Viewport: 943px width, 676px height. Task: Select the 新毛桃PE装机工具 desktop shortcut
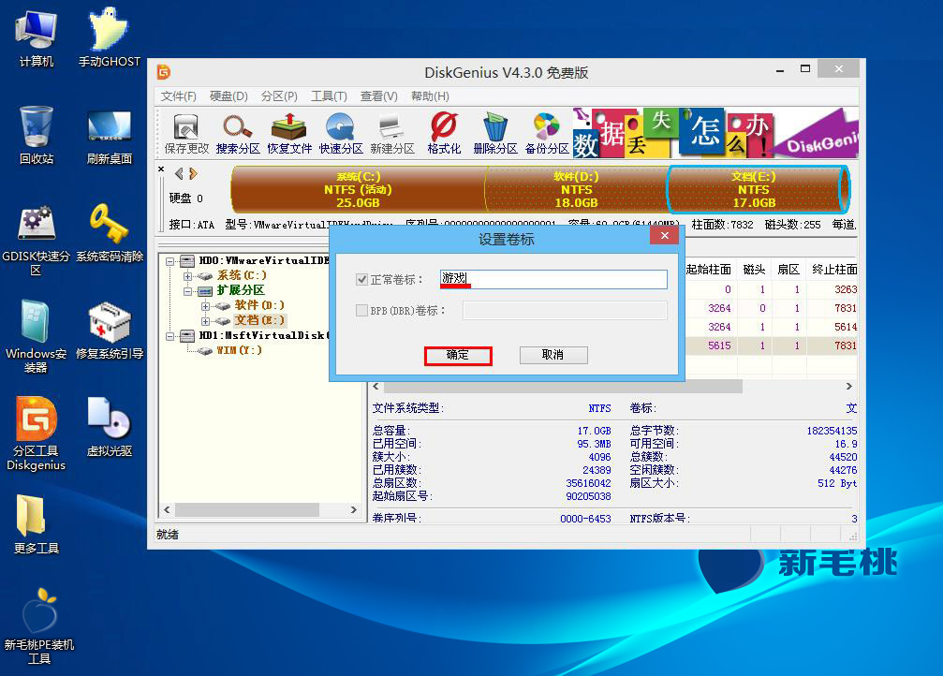(x=39, y=626)
